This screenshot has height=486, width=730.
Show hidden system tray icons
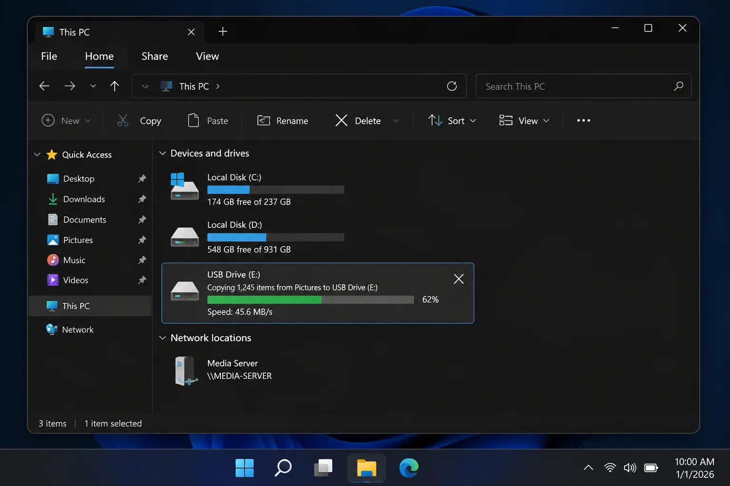click(x=588, y=468)
